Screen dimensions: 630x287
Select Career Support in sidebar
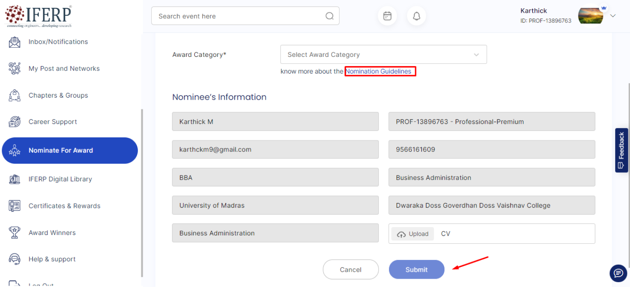[52, 122]
